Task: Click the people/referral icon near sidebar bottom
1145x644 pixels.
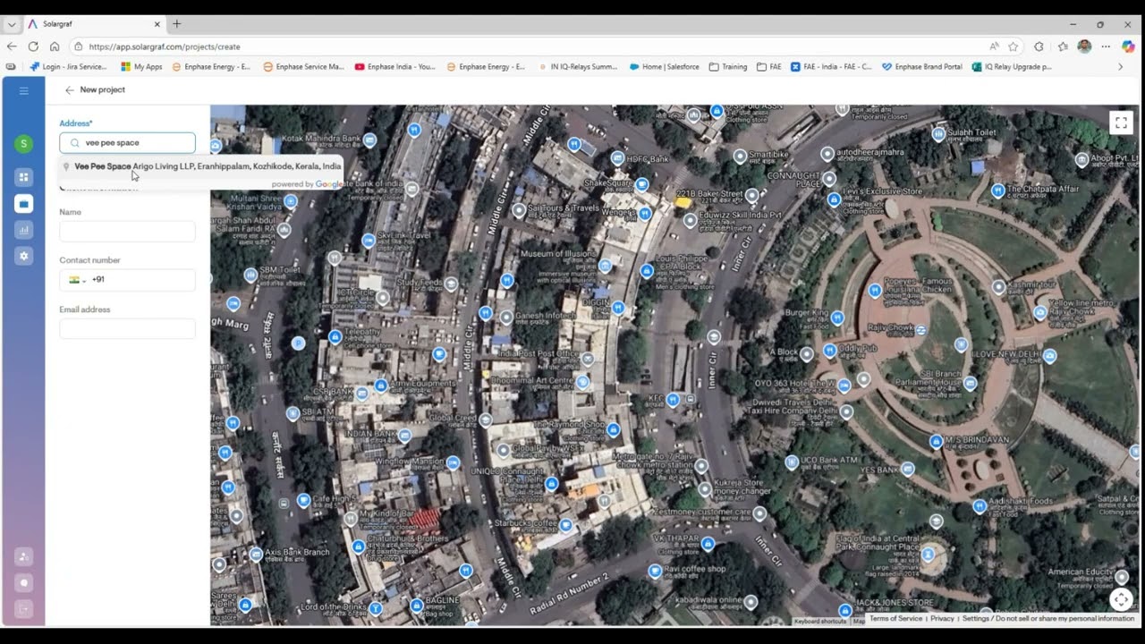Action: (x=24, y=556)
